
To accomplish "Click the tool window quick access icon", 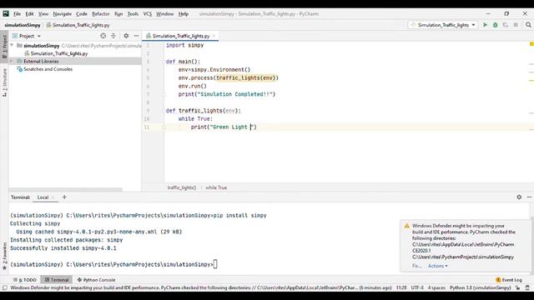I will click(x=4, y=287).
